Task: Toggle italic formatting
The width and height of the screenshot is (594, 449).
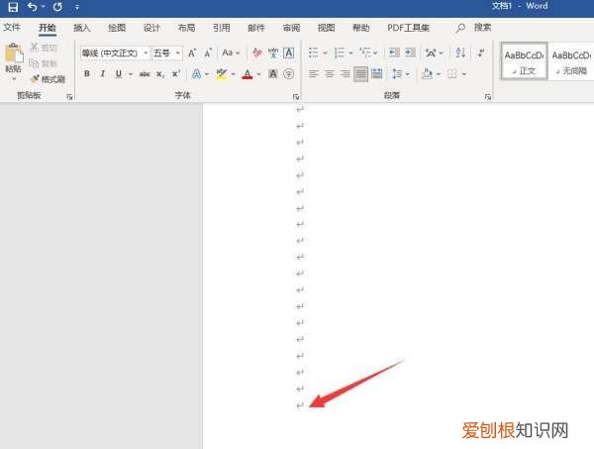Action: pos(103,73)
